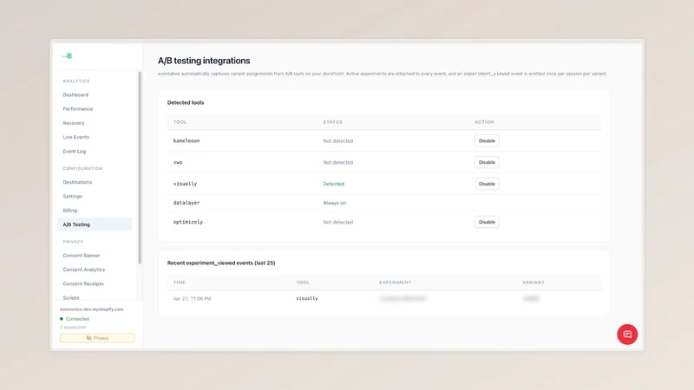Disable the optimizely integration
Image resolution: width=694 pixels, height=390 pixels.
pyautogui.click(x=487, y=222)
